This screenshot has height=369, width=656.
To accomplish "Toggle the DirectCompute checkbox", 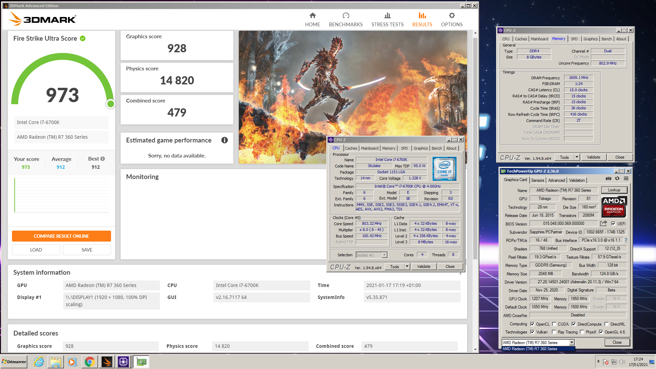I will tap(574, 324).
